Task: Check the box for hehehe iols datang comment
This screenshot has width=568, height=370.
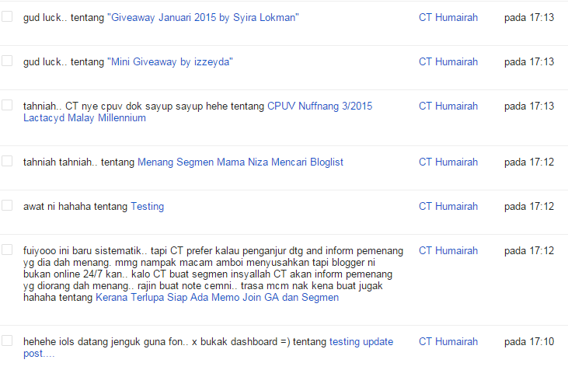Action: 7,340
